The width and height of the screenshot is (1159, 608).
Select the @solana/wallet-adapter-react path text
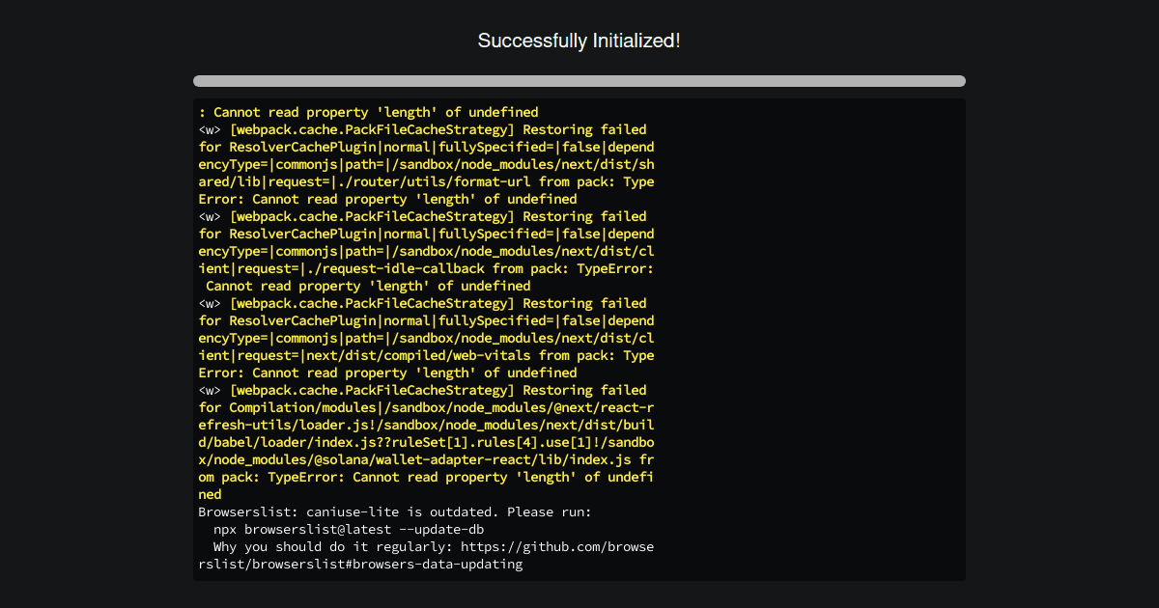406,458
